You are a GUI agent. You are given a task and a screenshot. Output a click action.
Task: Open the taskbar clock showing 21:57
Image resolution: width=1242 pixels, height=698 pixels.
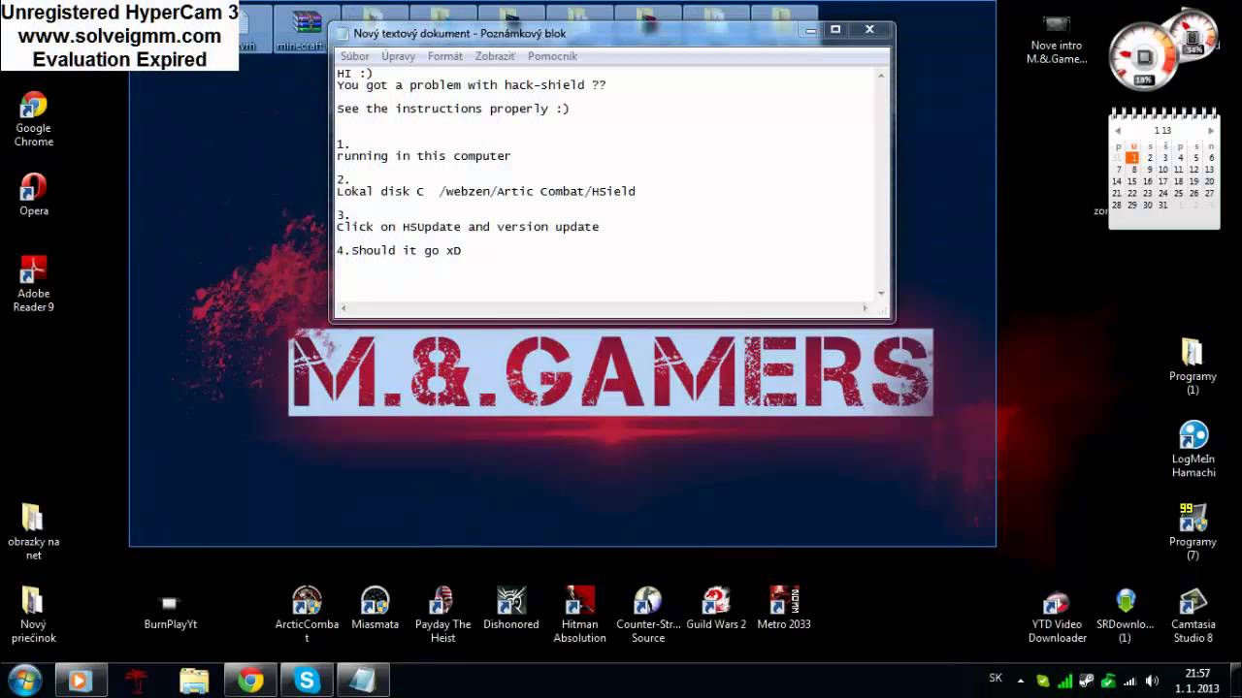pos(1197,681)
